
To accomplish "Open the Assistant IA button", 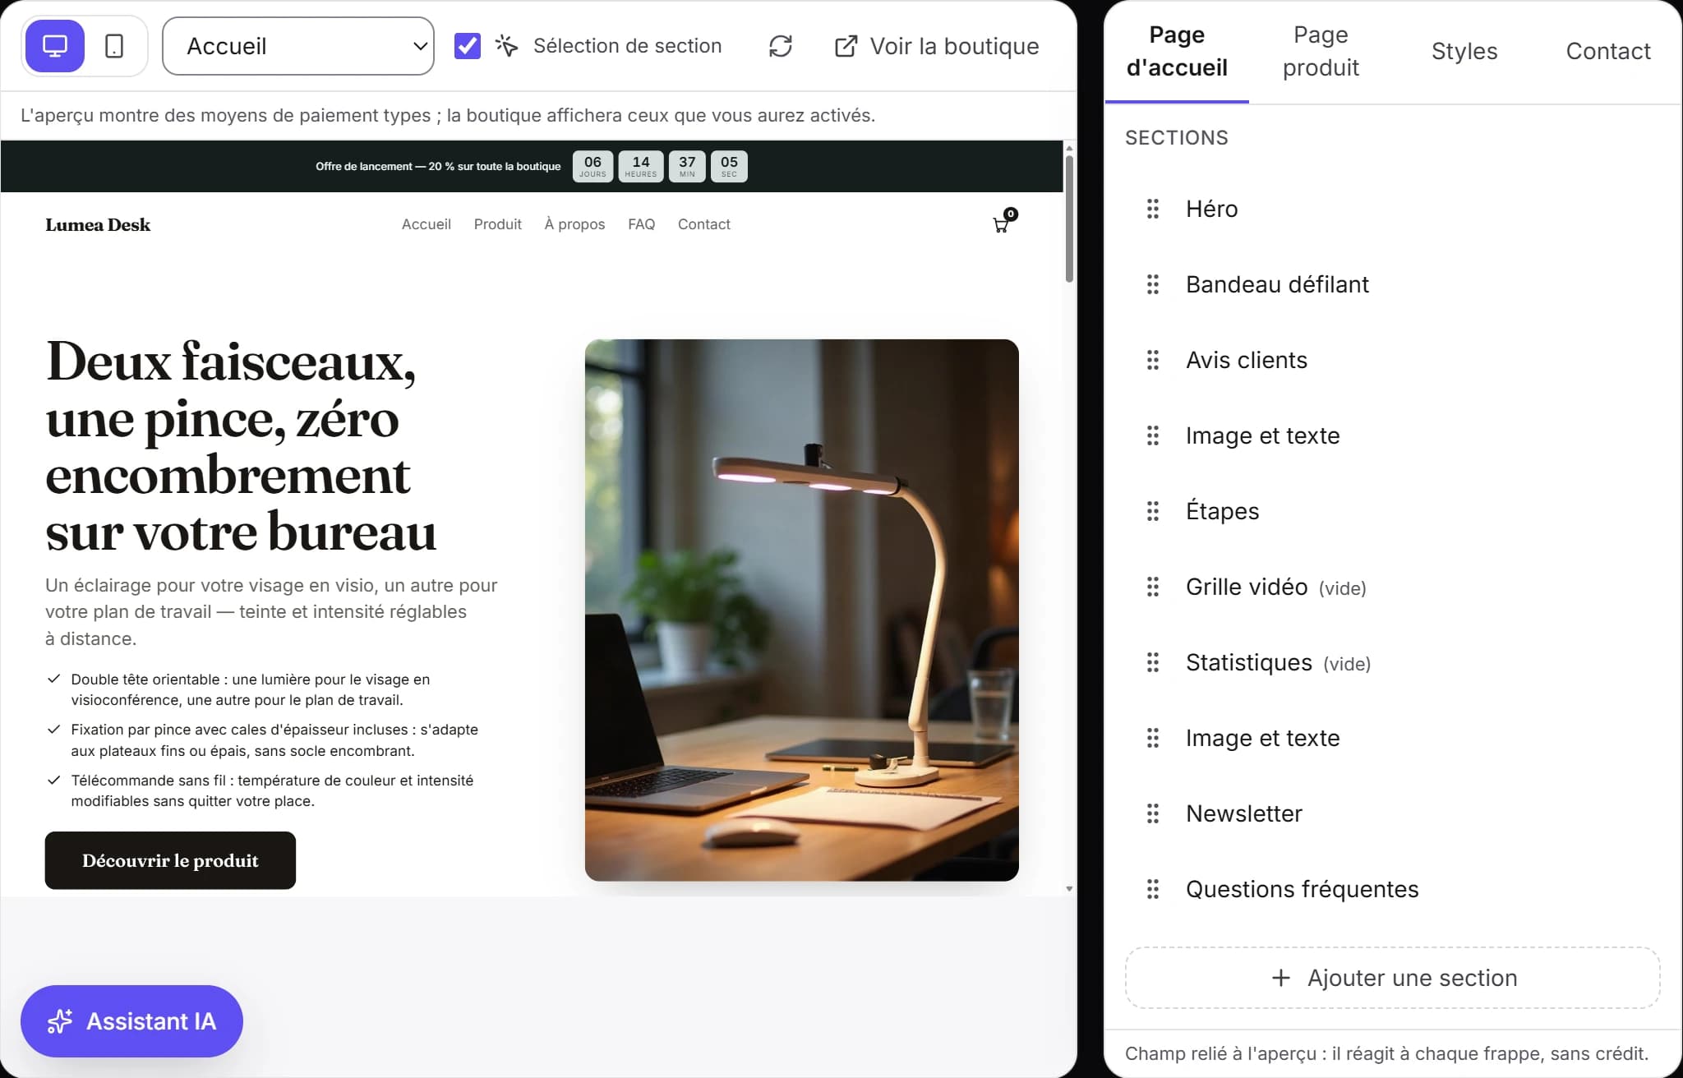I will (x=131, y=1021).
